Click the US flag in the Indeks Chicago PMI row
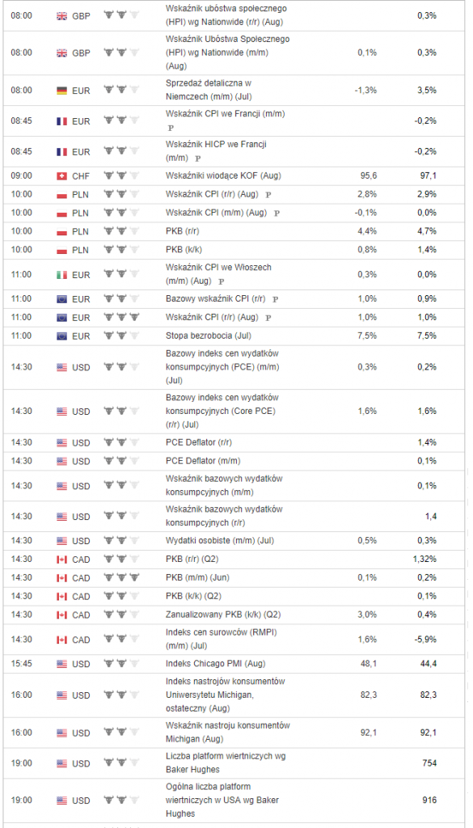This screenshot has height=828, width=473. [61, 664]
